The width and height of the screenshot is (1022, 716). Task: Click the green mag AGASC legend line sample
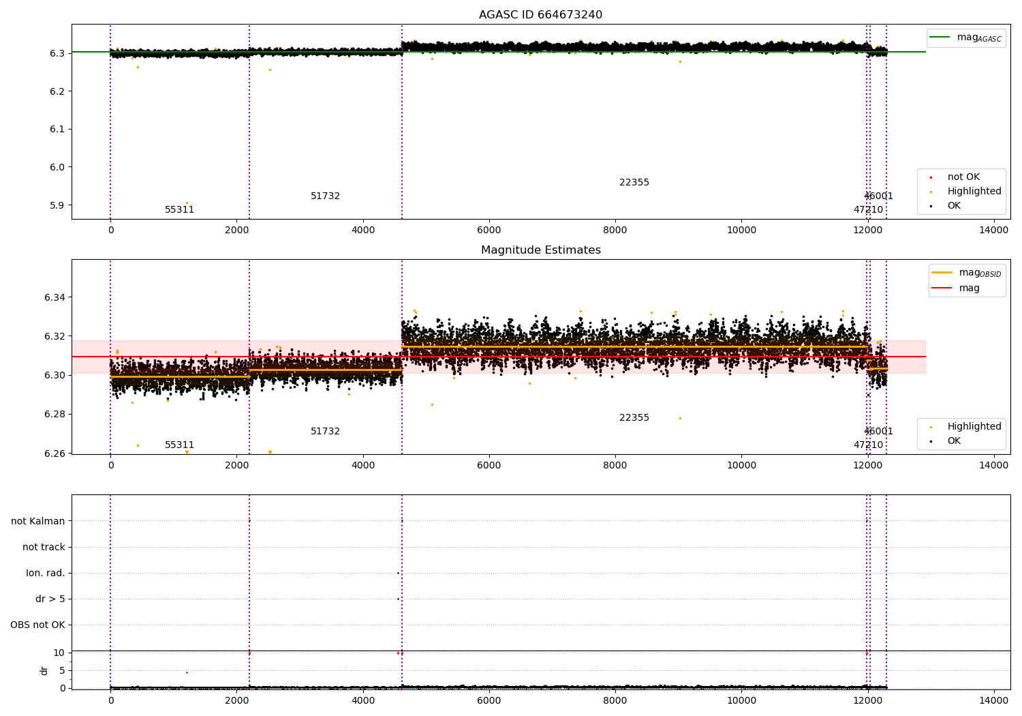[940, 38]
